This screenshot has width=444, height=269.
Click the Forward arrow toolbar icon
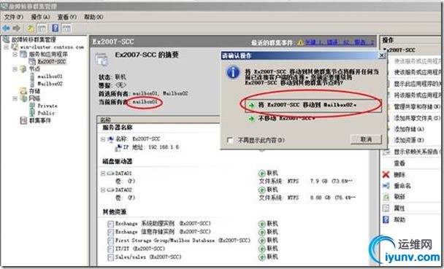[16, 28]
